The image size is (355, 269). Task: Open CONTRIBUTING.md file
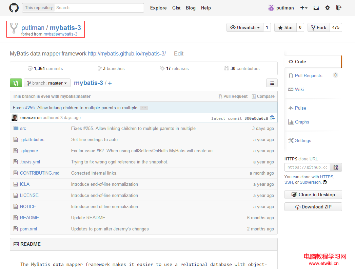click(x=40, y=173)
